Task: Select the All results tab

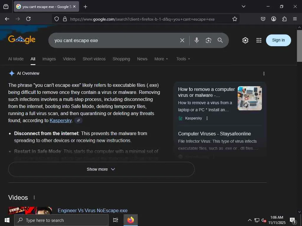Action: coord(33,59)
